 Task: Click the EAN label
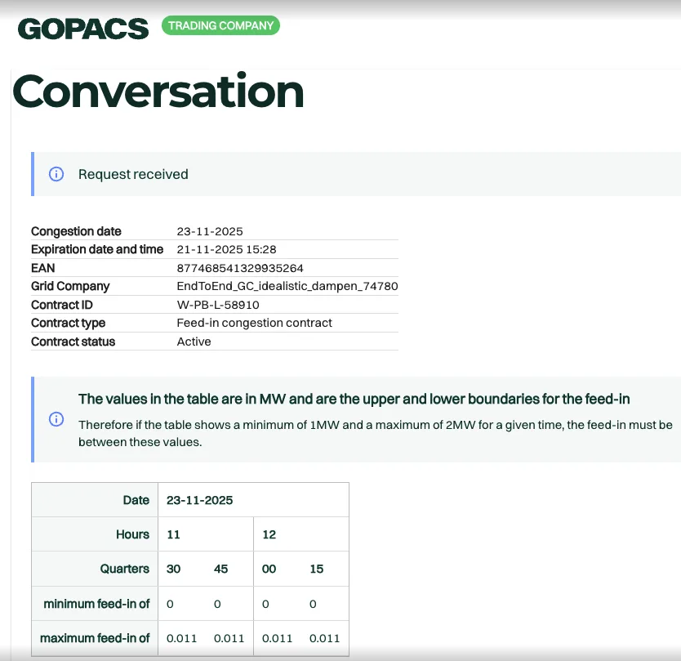click(43, 268)
